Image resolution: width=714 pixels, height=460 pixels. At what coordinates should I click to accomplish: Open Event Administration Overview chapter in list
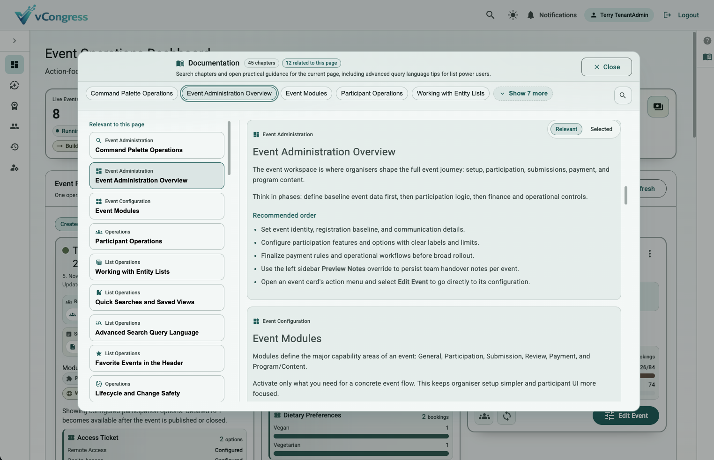[x=156, y=176]
